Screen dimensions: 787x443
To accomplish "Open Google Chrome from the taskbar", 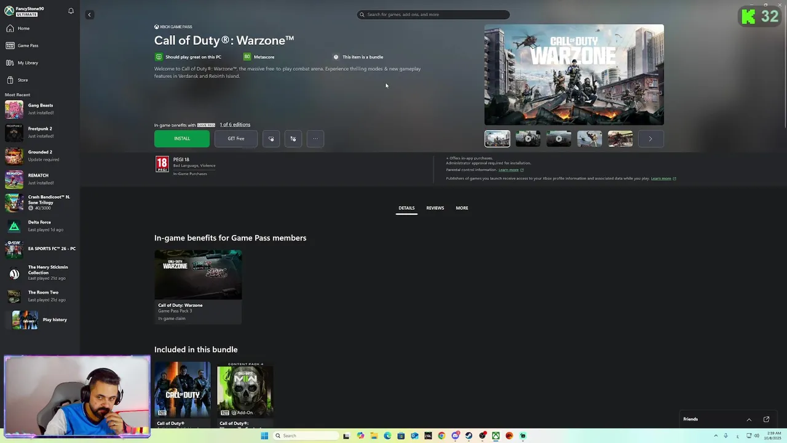I will pyautogui.click(x=441, y=436).
